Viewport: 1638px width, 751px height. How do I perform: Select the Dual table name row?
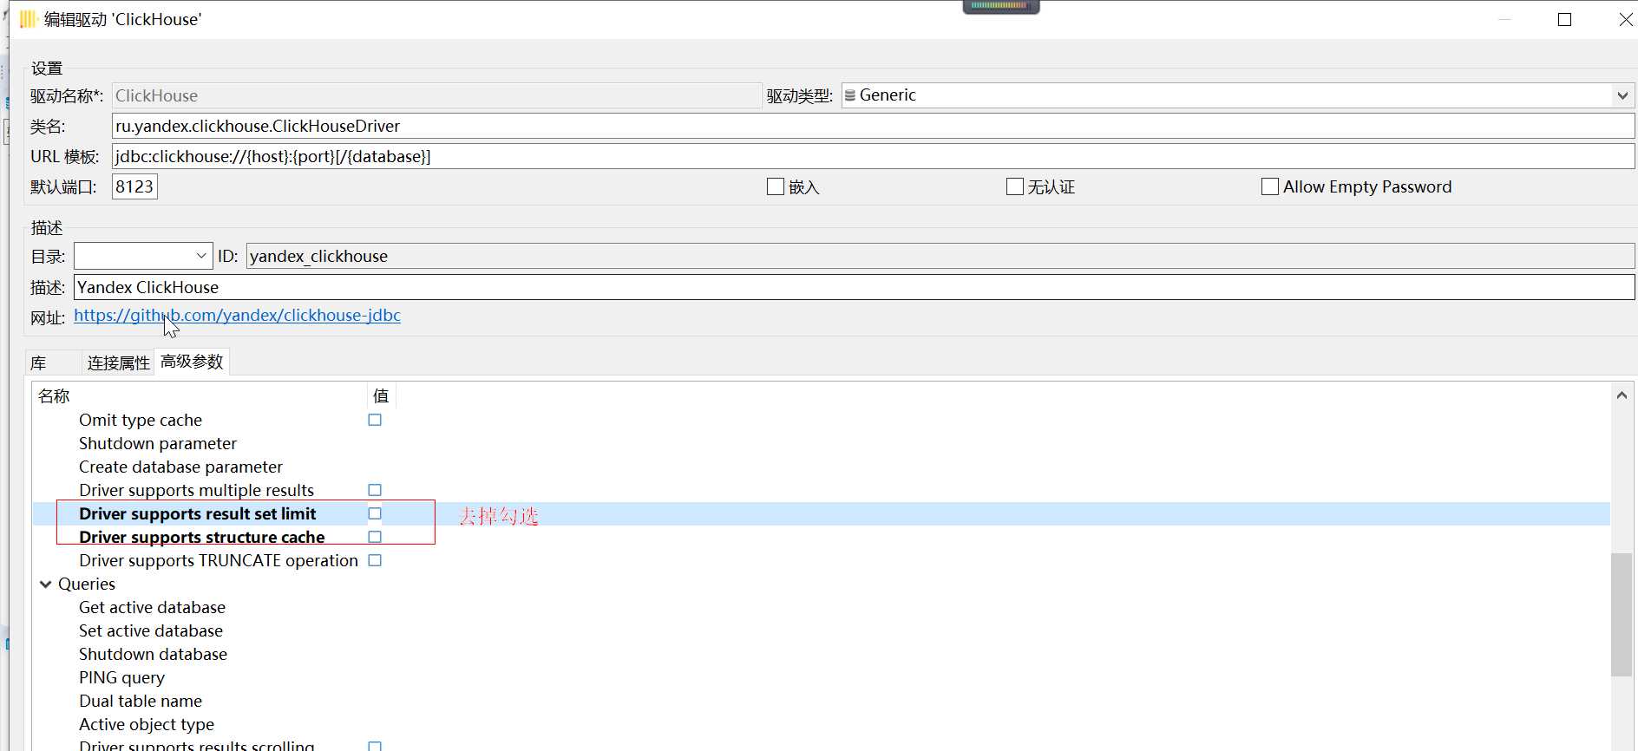pos(141,701)
